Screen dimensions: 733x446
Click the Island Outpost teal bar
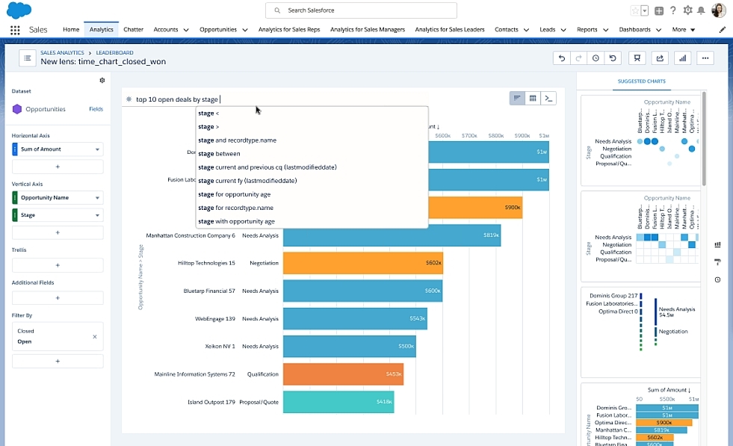coord(338,402)
